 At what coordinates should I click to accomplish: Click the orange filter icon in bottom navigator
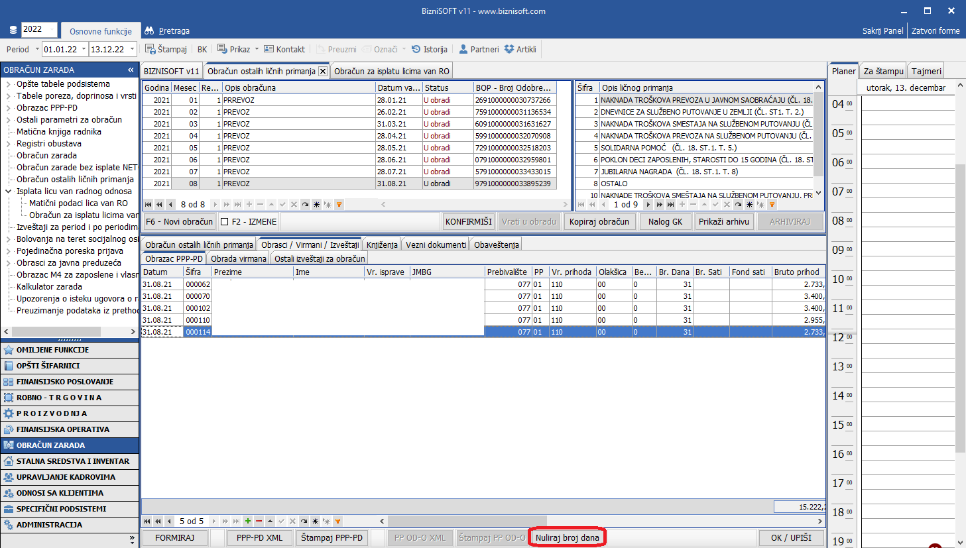(337, 521)
